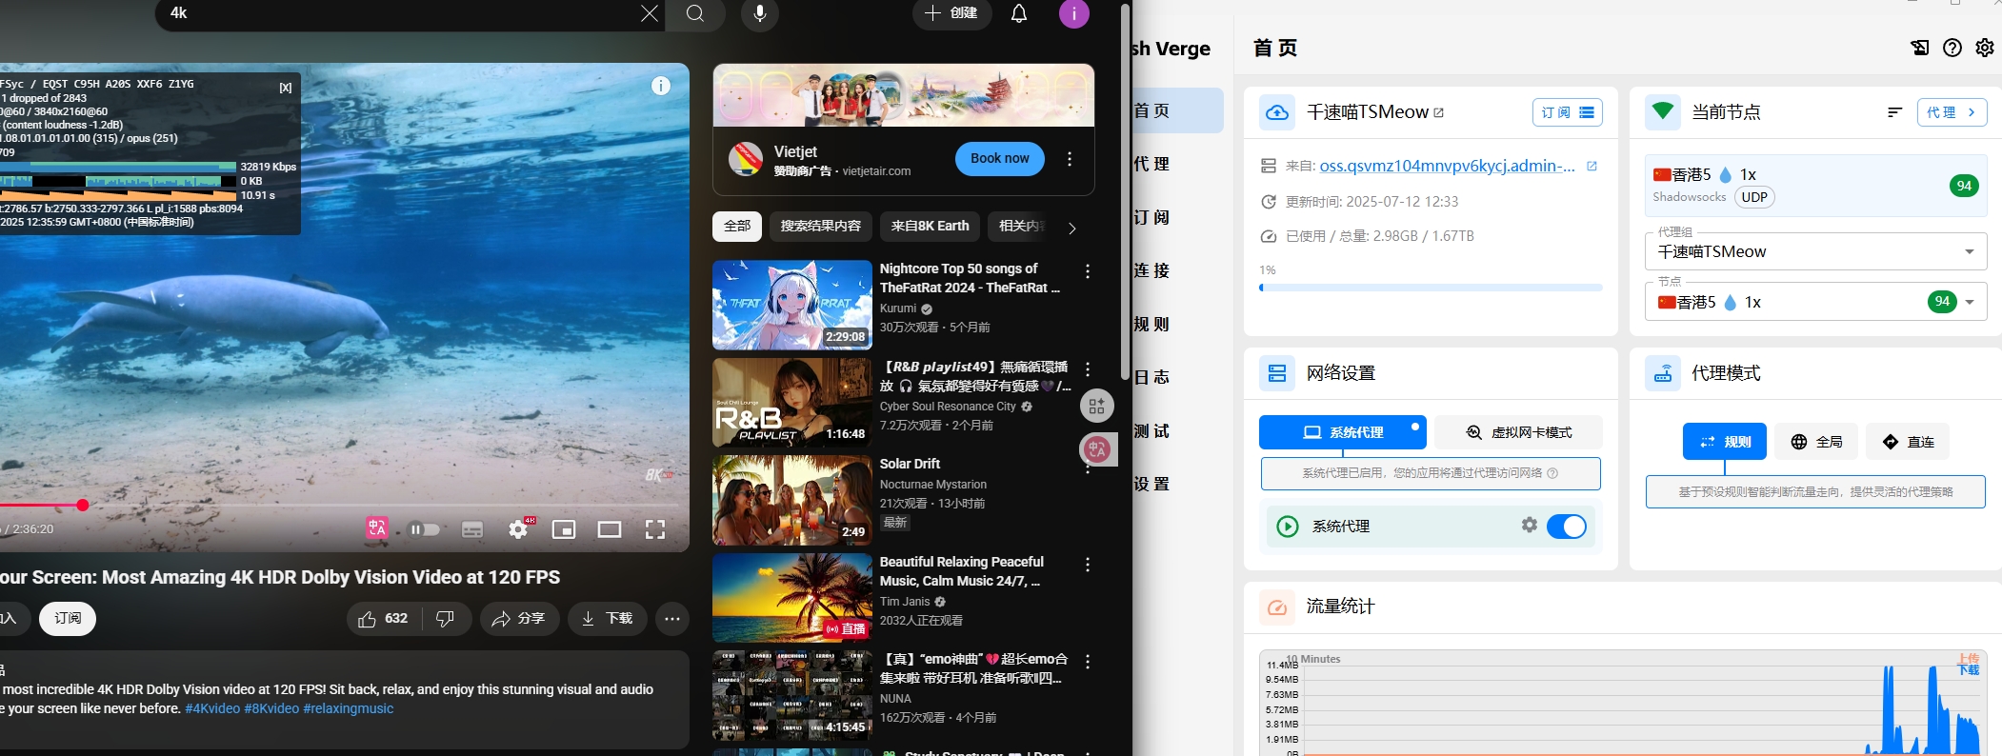The image size is (2002, 756).
Task: Toggle subtitles in the video player
Action: click(x=472, y=529)
